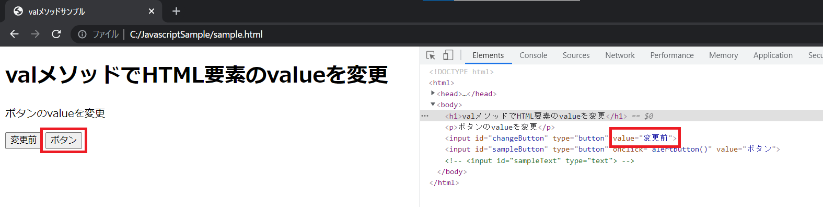Select the sampleButton input row

[x=621, y=149]
